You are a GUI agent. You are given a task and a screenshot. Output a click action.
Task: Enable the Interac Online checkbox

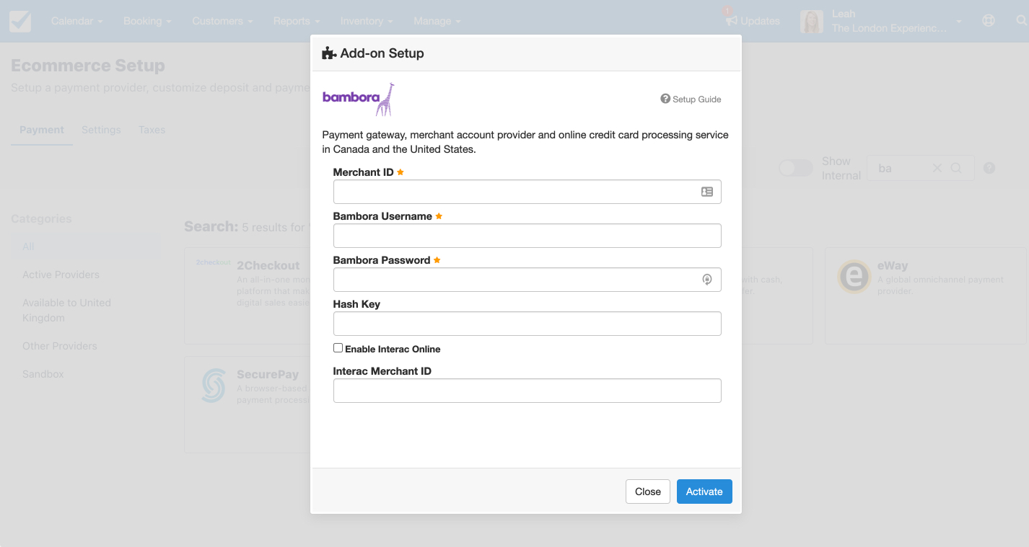[338, 348]
